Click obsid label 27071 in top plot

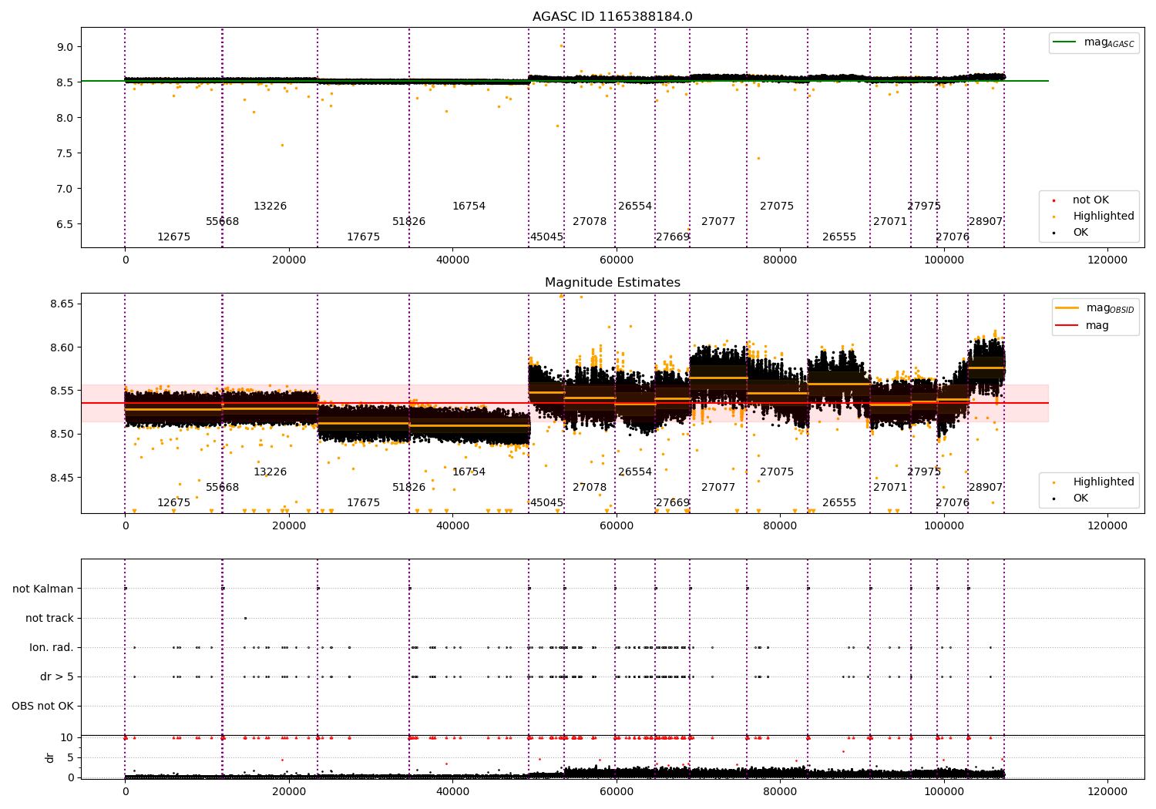pos(890,222)
